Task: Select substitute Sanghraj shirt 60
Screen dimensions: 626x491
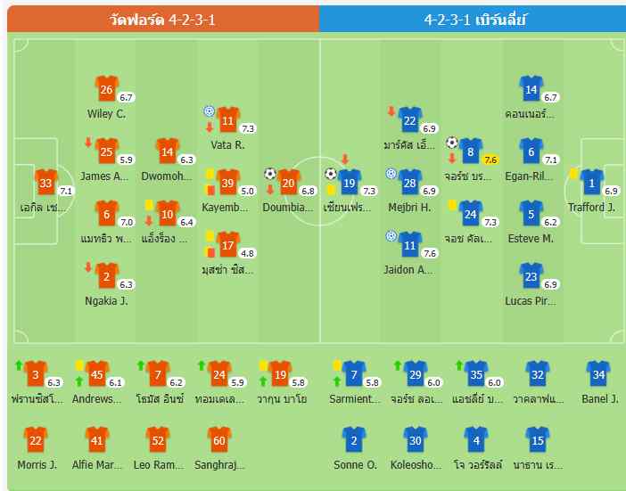Action: (x=218, y=439)
